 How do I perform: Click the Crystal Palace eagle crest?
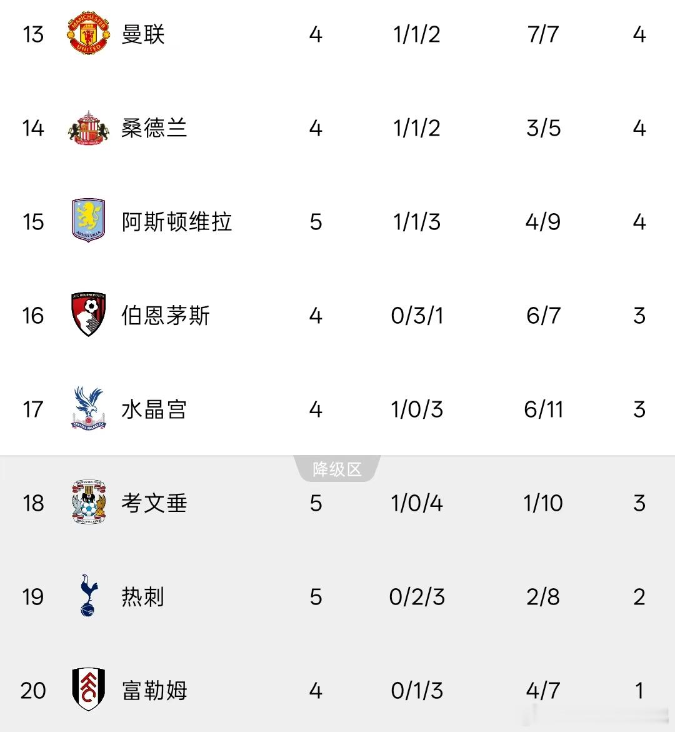tap(88, 408)
